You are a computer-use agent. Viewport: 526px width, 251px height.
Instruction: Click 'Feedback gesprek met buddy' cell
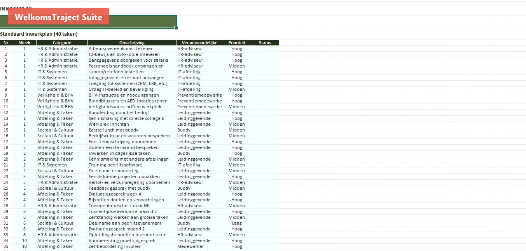click(132, 188)
